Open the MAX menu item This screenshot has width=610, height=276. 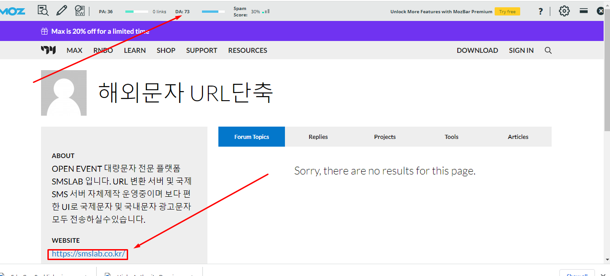pos(74,50)
